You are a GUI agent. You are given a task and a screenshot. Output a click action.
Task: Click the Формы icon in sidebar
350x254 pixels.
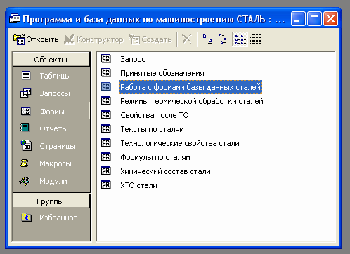click(x=25, y=111)
